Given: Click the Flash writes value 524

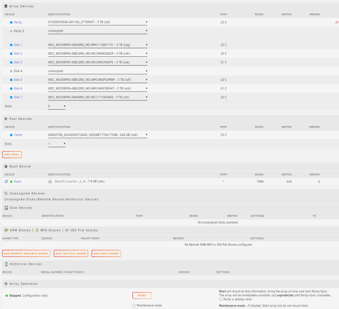Looking at the screenshot, I should tap(289, 182).
